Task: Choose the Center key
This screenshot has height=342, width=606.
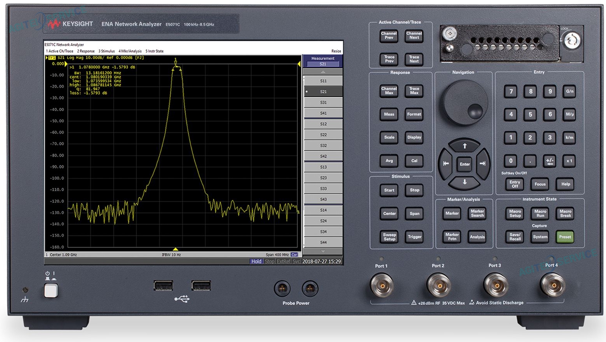Action: 389,214
